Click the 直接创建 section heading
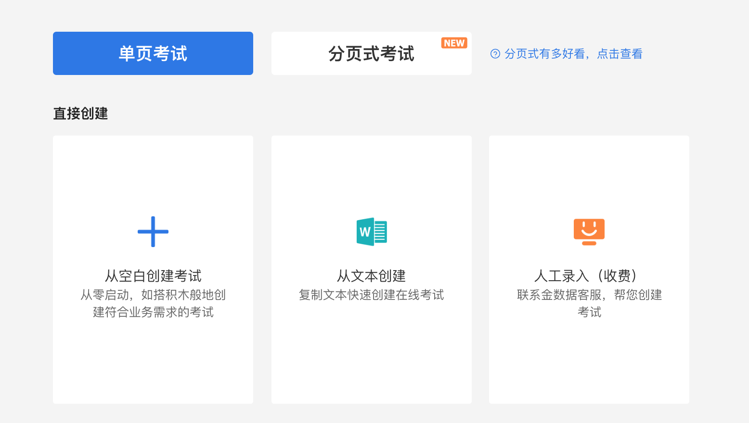749x423 pixels. [80, 113]
